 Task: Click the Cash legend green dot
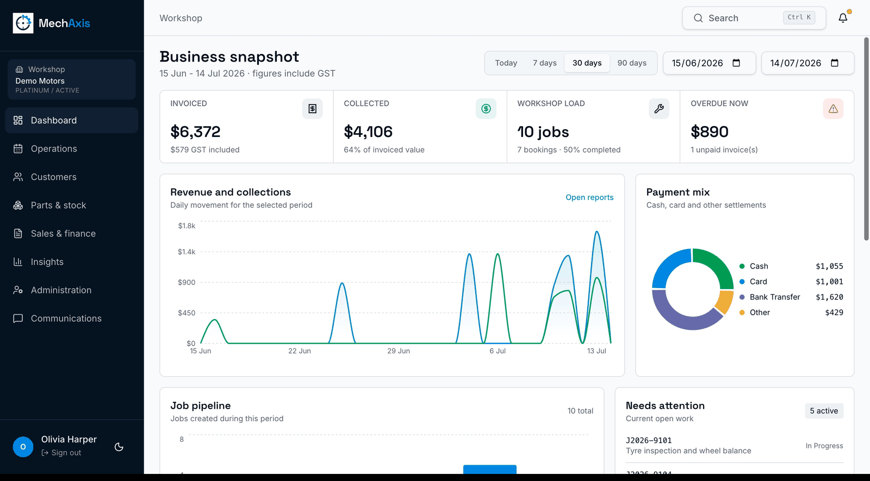pyautogui.click(x=742, y=266)
